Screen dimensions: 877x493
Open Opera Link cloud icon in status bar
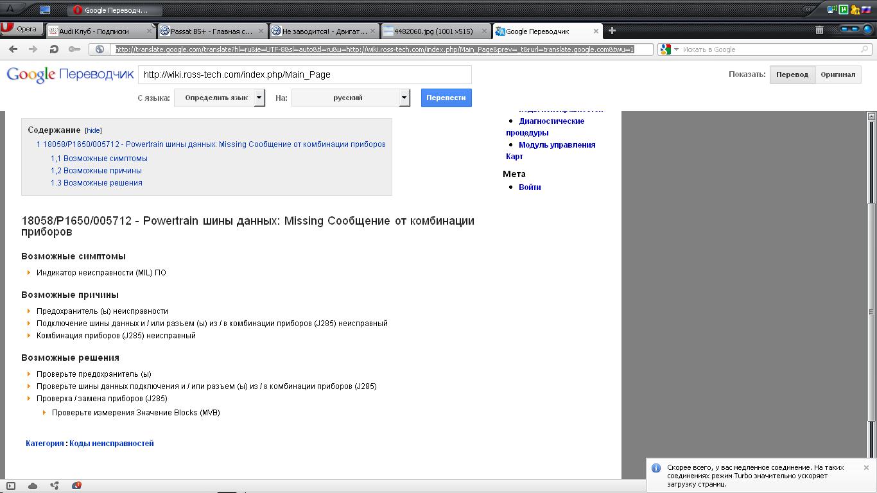[x=33, y=486]
